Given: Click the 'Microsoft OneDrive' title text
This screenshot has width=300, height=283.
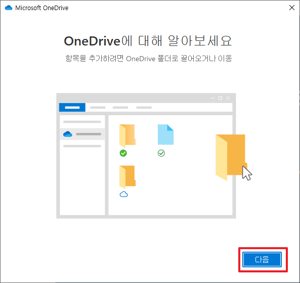Looking at the screenshot, I should click(x=41, y=8).
